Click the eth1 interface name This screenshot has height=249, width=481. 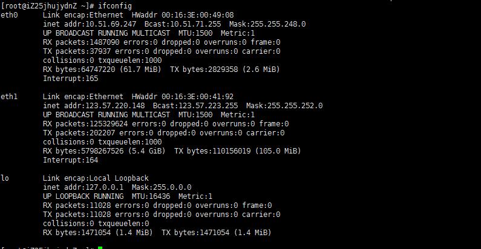click(9, 97)
